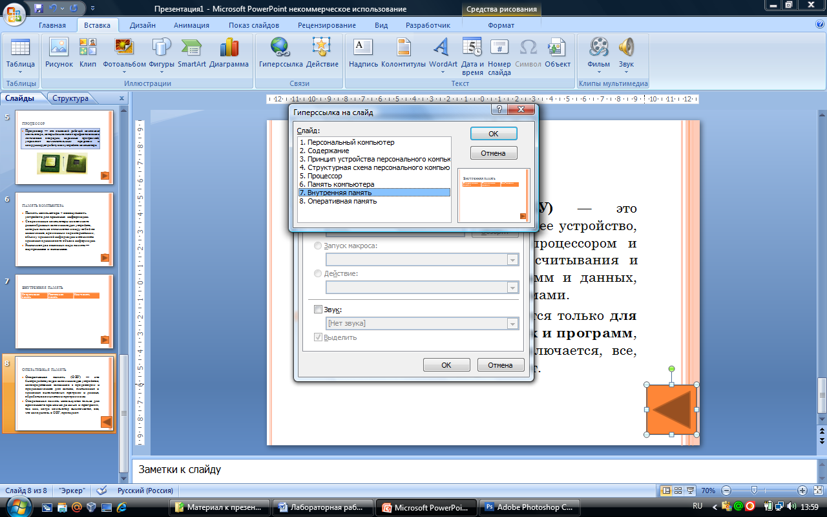Click Отмена in the action settings dialog
The image size is (827, 517).
click(501, 365)
